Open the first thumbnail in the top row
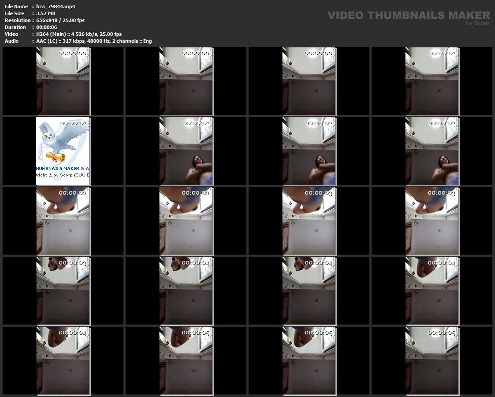The image size is (495, 397). [63, 81]
